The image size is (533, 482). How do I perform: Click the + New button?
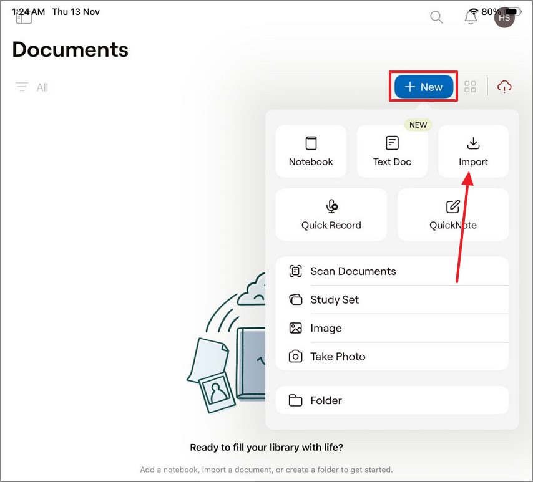(x=423, y=87)
